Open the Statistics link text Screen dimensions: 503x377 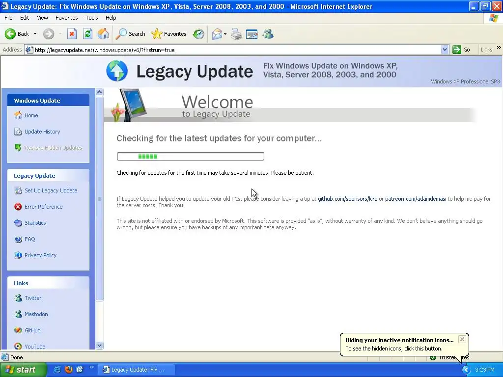[x=35, y=223]
